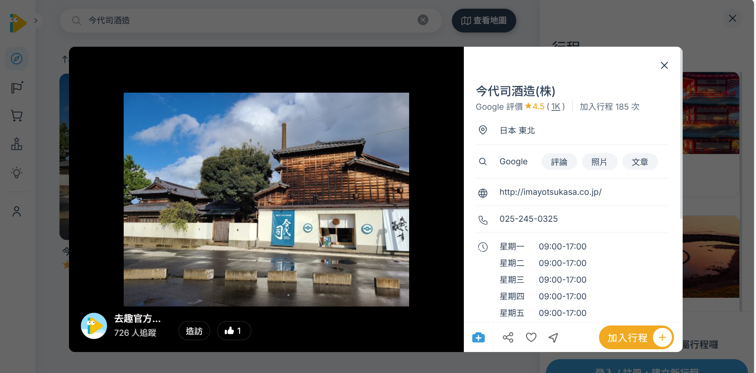This screenshot has width=756, height=373.
Task: Open the 去趣官方 author avatar
Action: tap(94, 326)
